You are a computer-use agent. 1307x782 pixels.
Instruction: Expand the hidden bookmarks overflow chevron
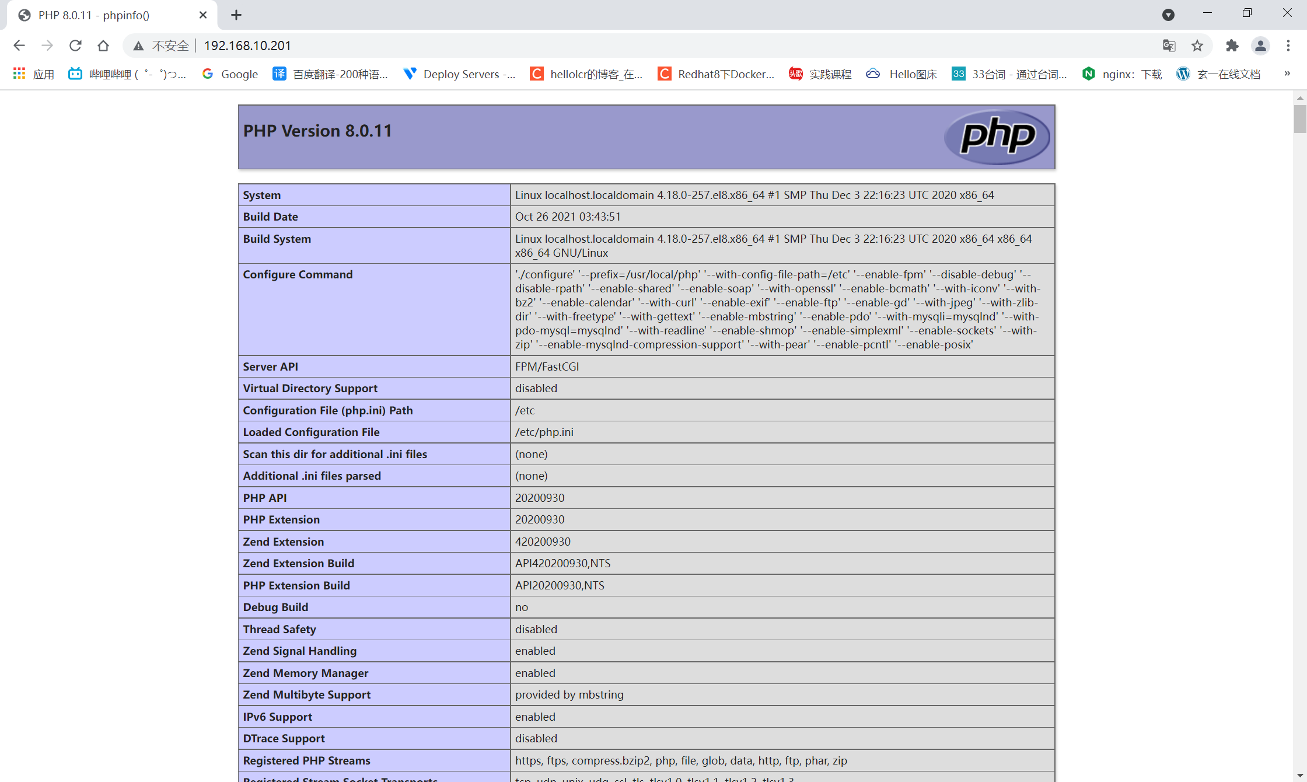[x=1287, y=74]
